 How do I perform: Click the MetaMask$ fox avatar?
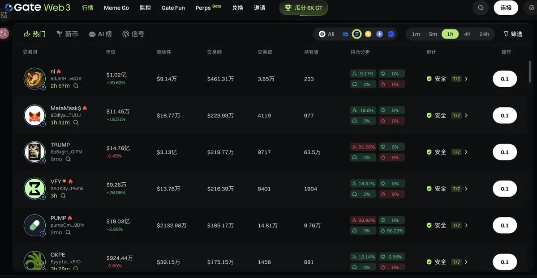click(x=34, y=115)
